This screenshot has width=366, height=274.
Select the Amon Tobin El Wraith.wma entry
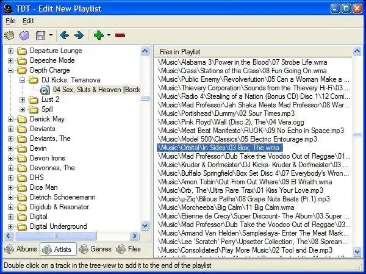coord(245,182)
